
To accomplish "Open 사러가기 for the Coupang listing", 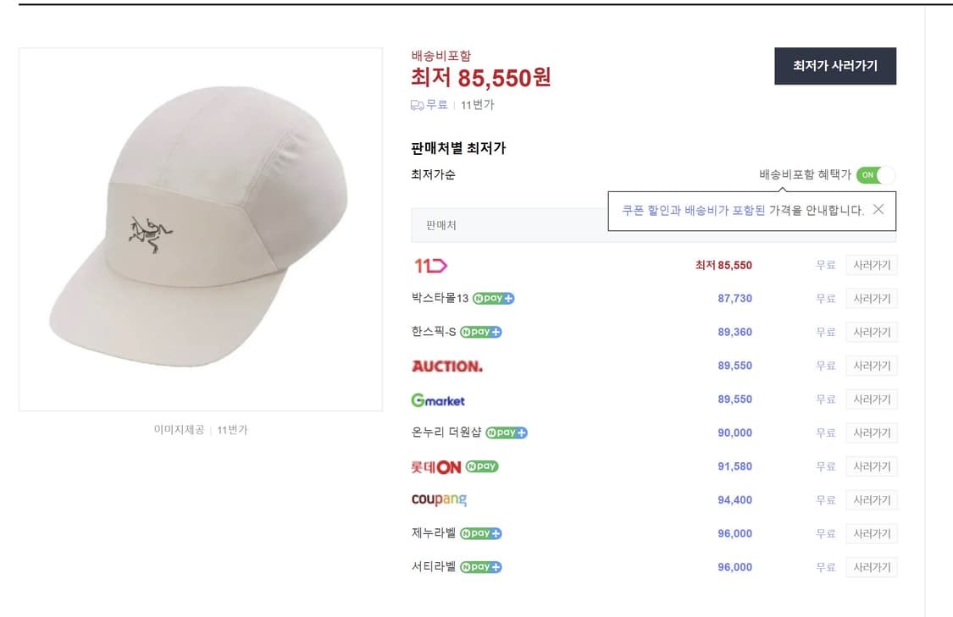I will pos(871,499).
